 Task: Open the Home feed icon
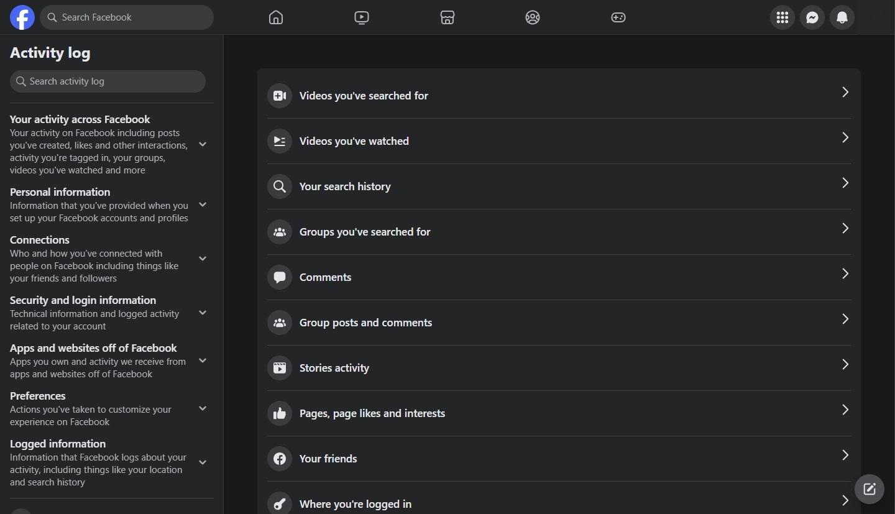(x=276, y=17)
